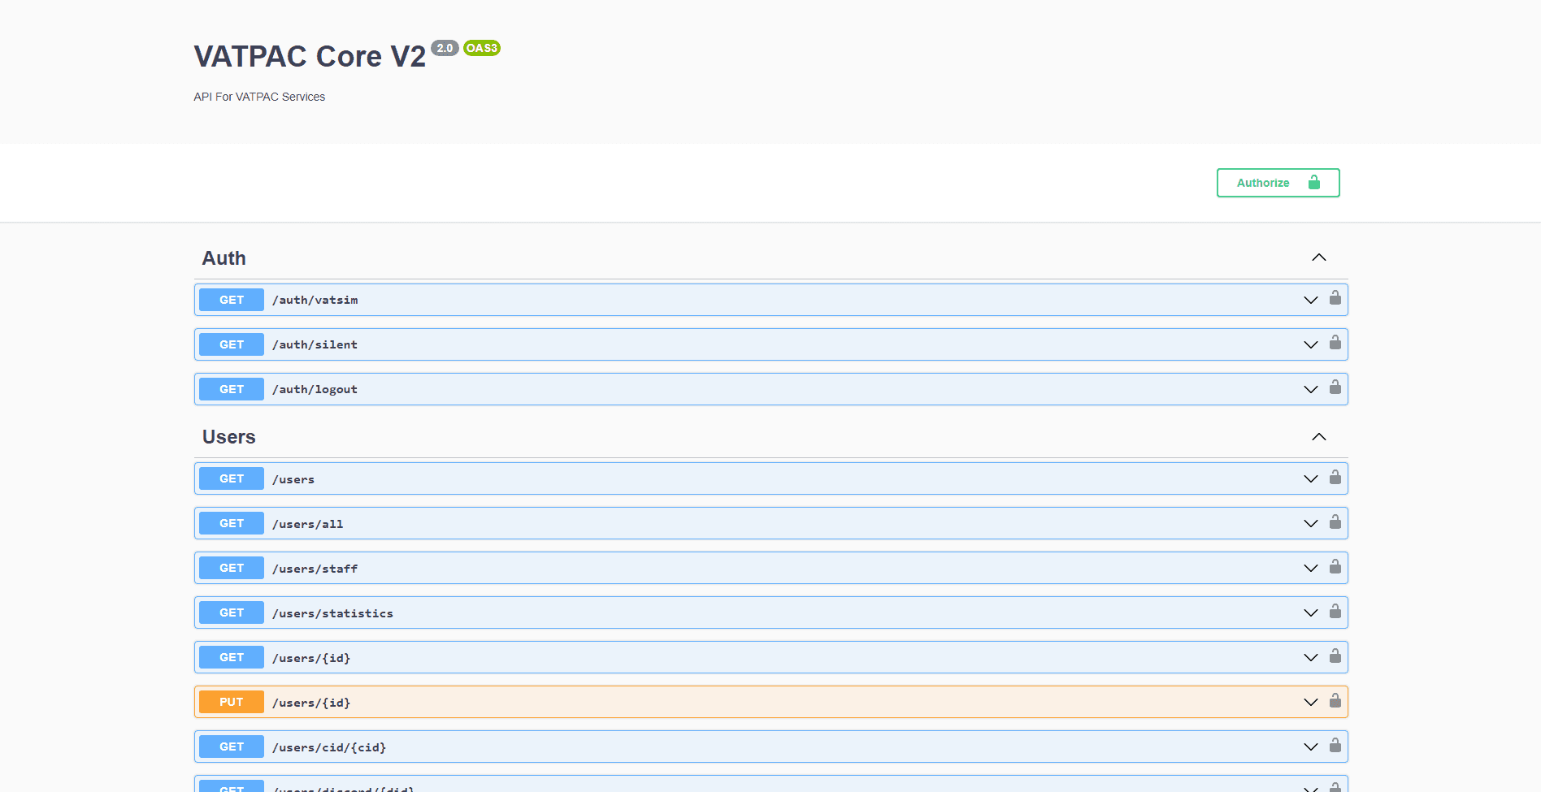Open the PUT method badge for /users/{id}
Image resolution: width=1541 pixels, height=792 pixels.
click(232, 702)
